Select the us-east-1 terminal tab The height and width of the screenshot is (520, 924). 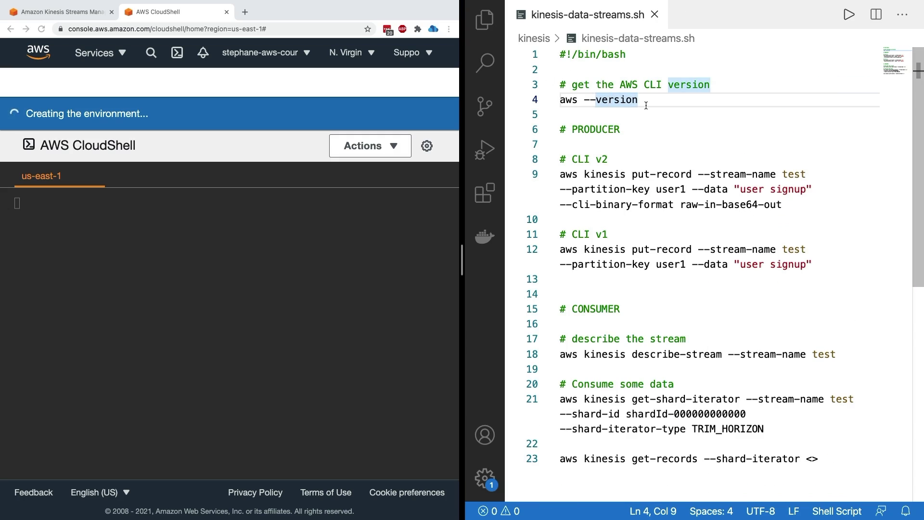point(41,176)
